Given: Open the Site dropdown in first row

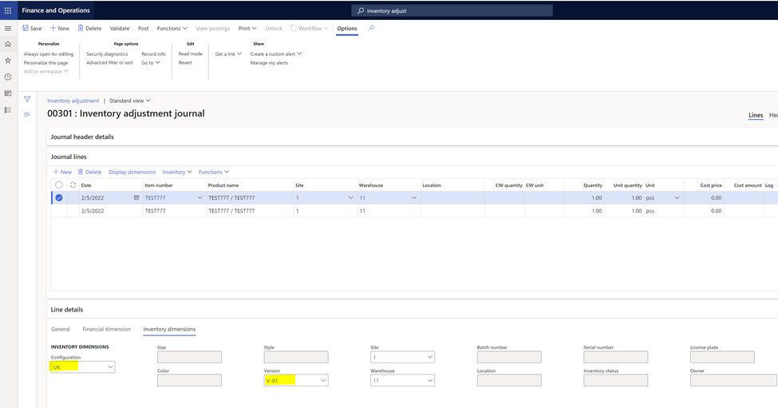Looking at the screenshot, I should click(x=351, y=197).
